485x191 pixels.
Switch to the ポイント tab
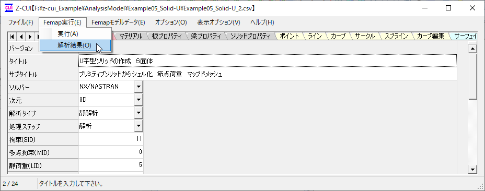point(289,36)
